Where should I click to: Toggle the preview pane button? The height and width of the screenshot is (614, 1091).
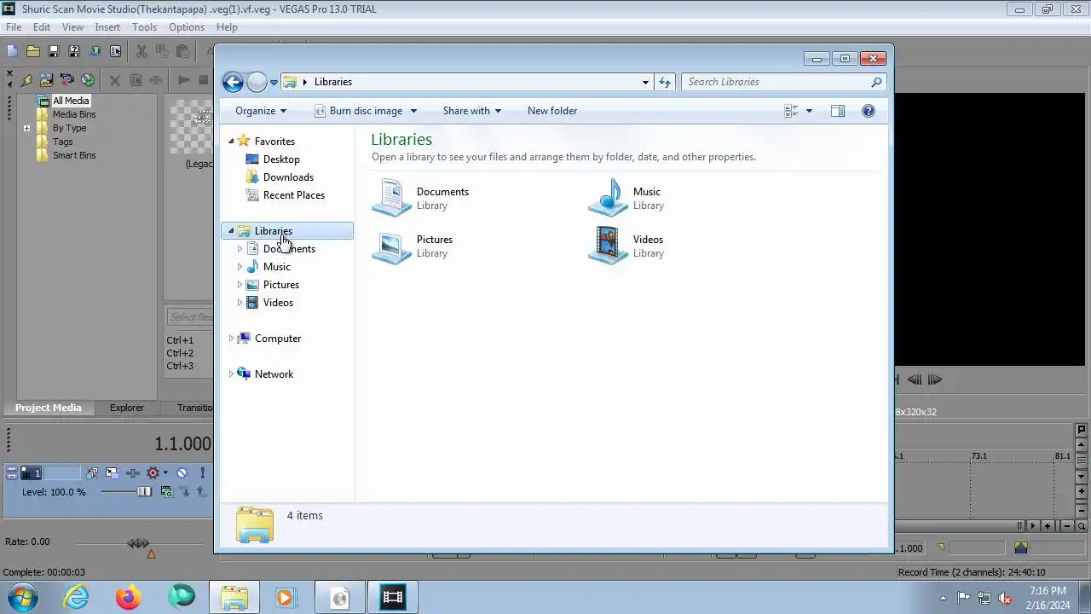pyautogui.click(x=838, y=111)
